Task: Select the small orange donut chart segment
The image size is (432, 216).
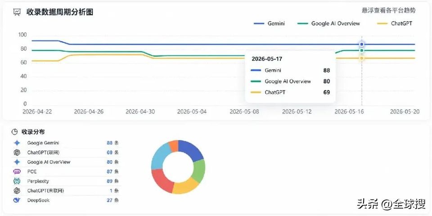Action: click(174, 145)
